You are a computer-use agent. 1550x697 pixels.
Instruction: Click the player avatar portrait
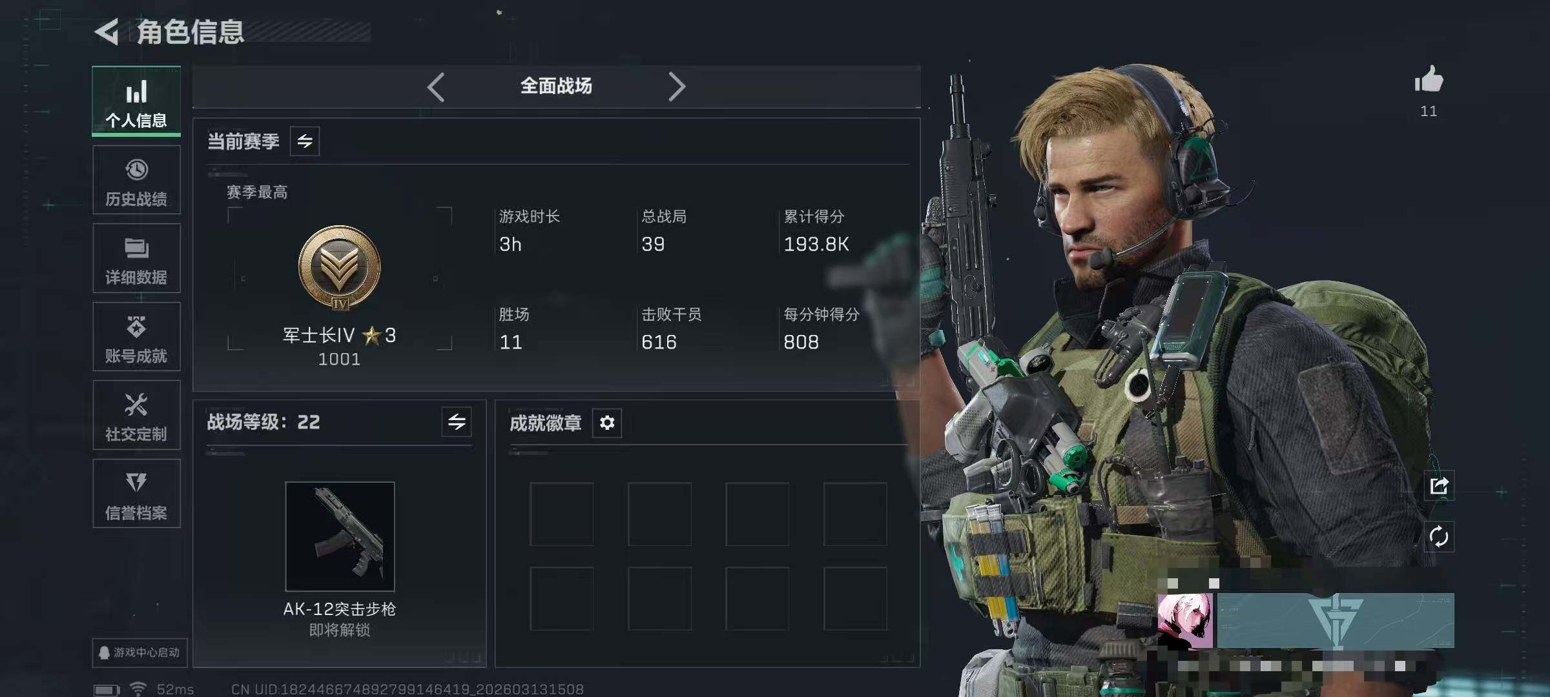pos(1185,621)
